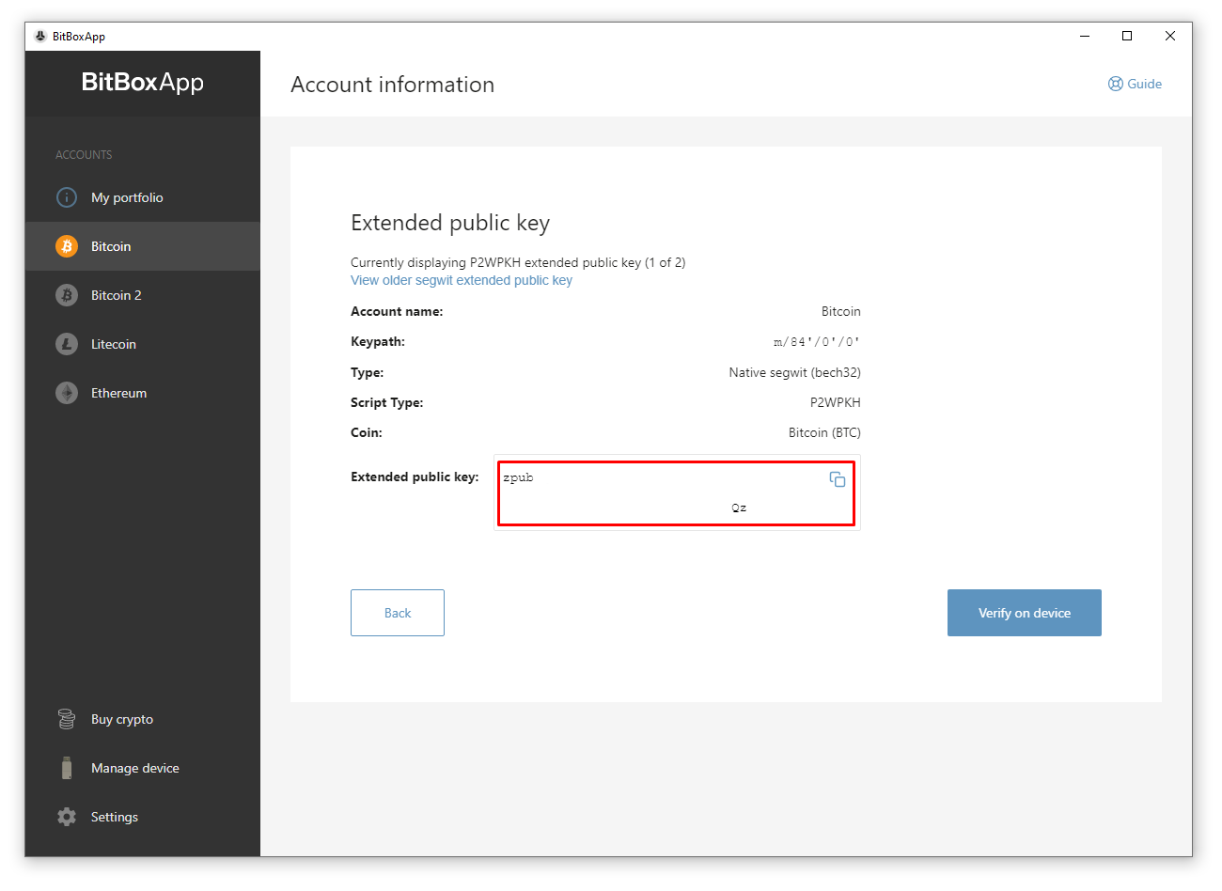The height and width of the screenshot is (891, 1222).
Task: Open the Guide link text
Action: [x=1145, y=84]
